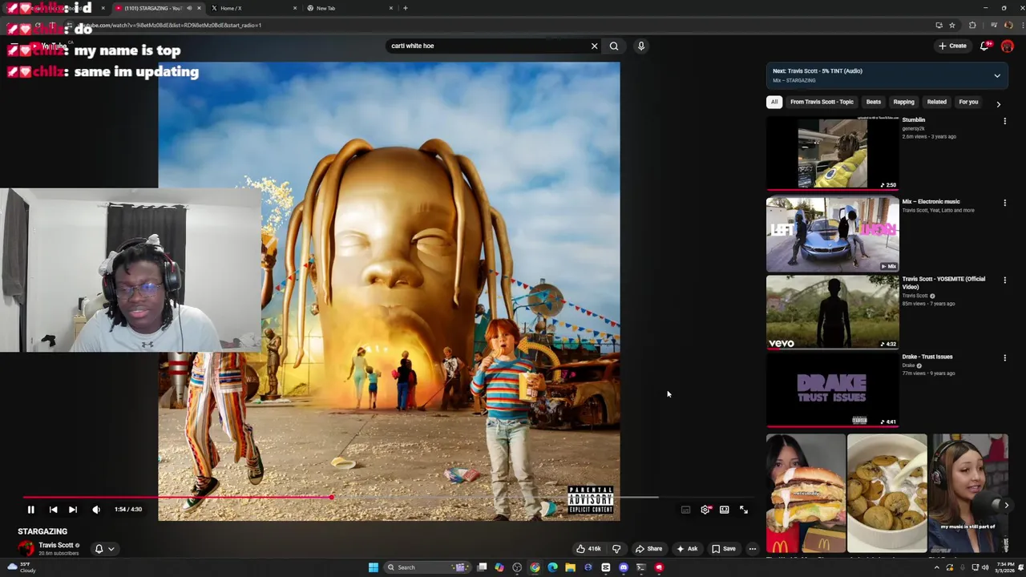1026x577 pixels.
Task: Open a new browser tab with plus
Action: (406, 8)
